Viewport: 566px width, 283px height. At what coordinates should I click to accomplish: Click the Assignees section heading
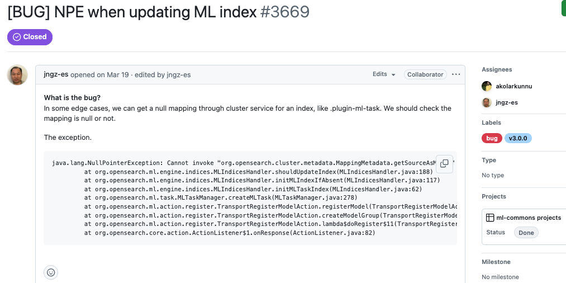pos(497,69)
